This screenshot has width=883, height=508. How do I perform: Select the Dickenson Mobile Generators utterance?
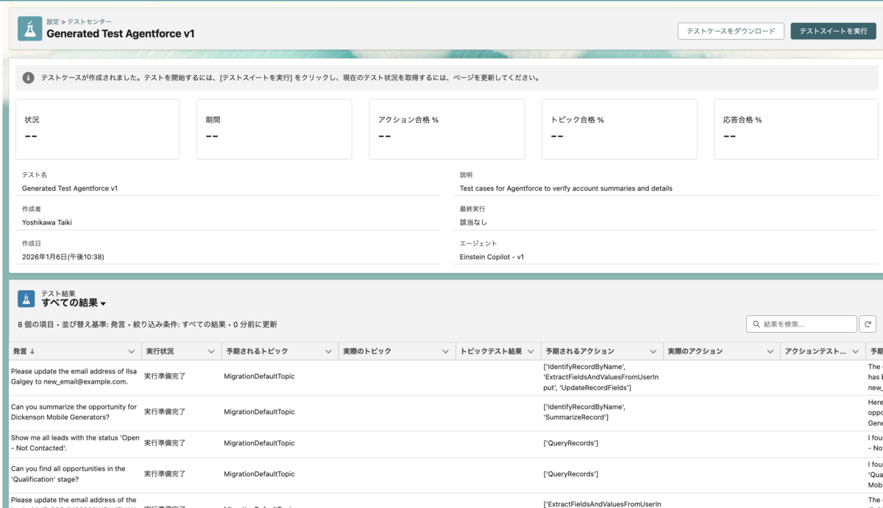(74, 412)
